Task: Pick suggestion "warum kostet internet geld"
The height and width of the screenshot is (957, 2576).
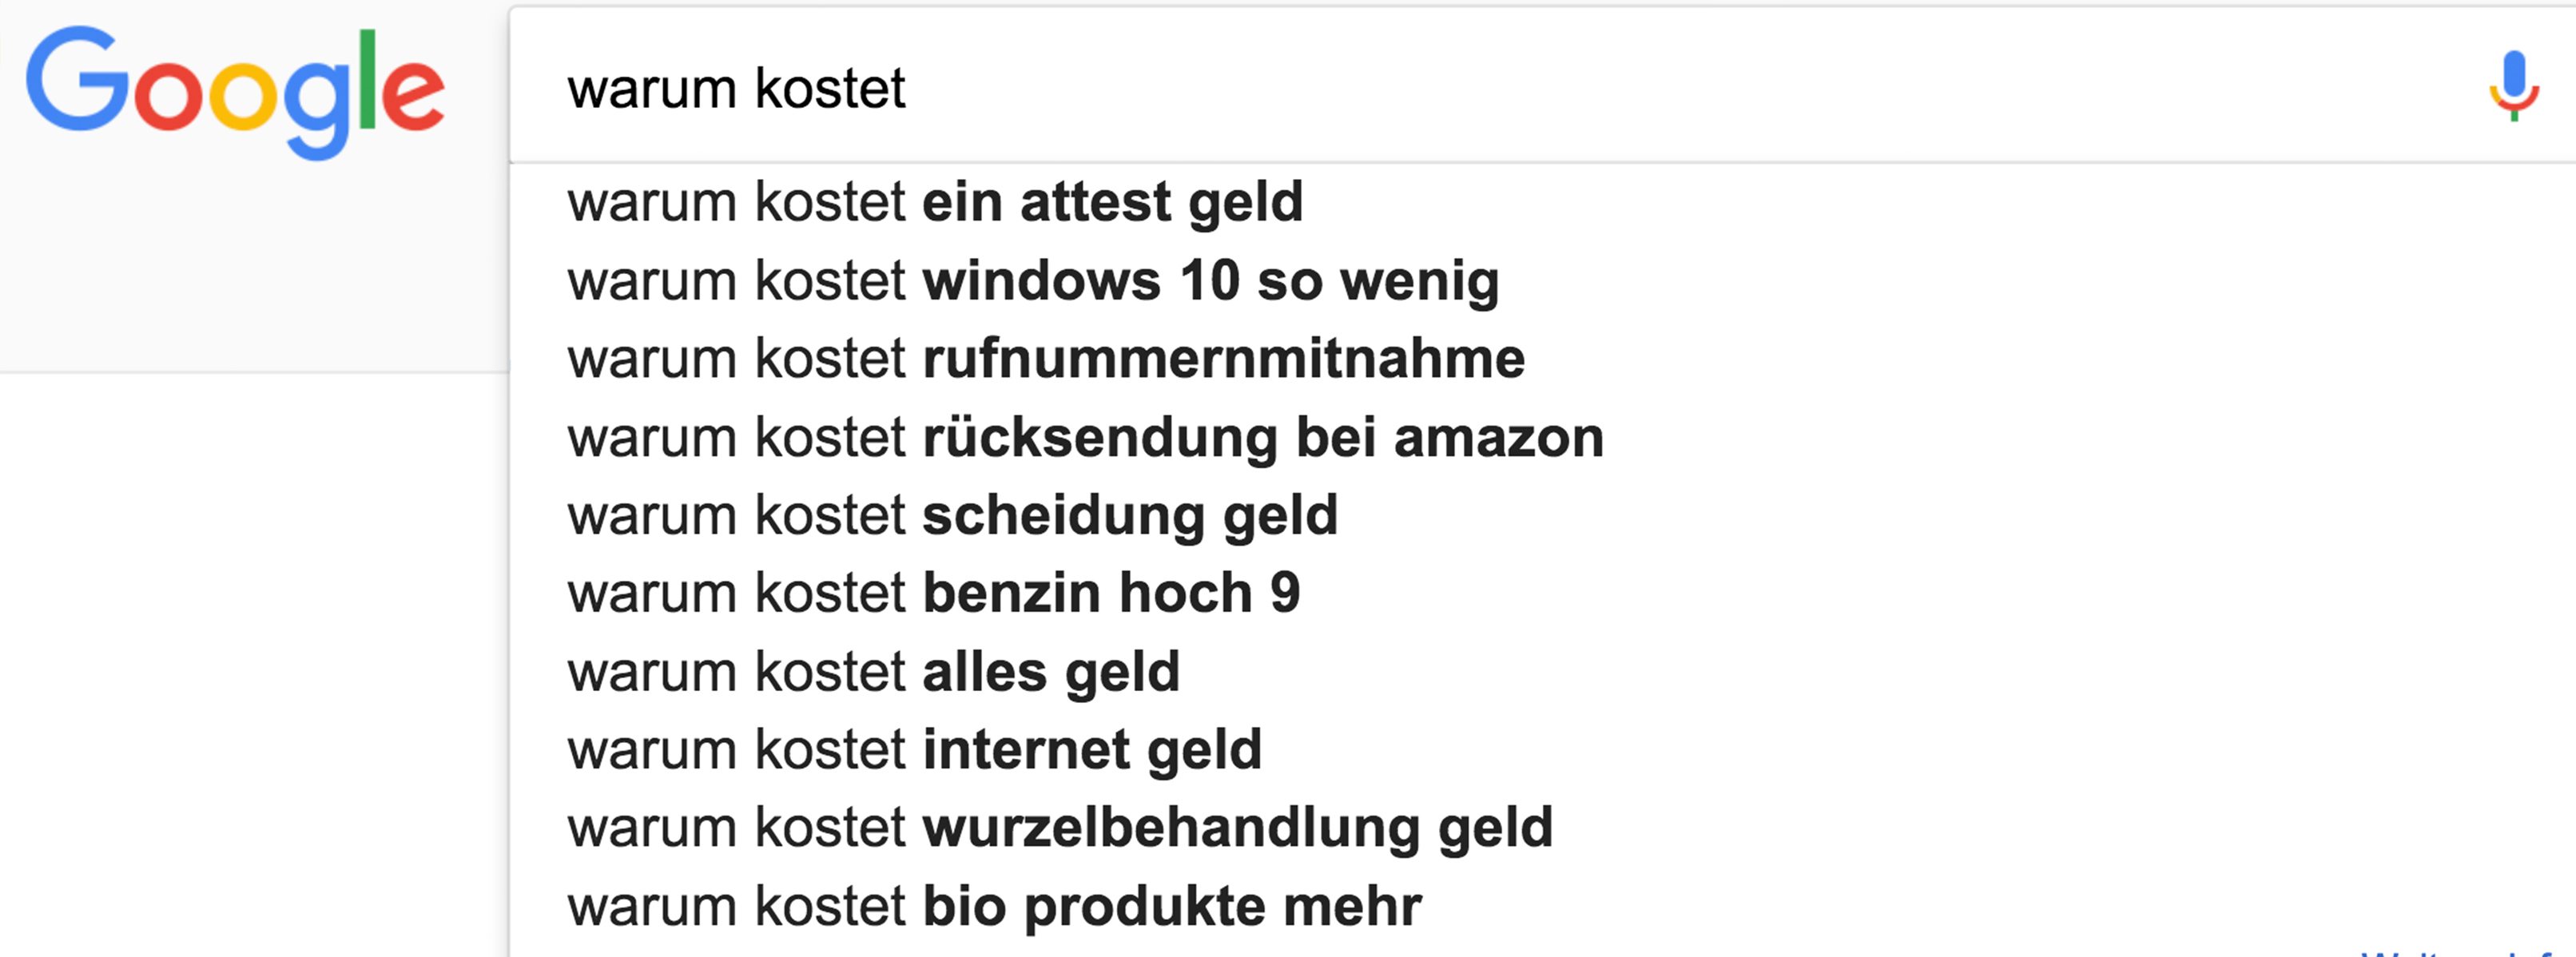Action: [914, 750]
